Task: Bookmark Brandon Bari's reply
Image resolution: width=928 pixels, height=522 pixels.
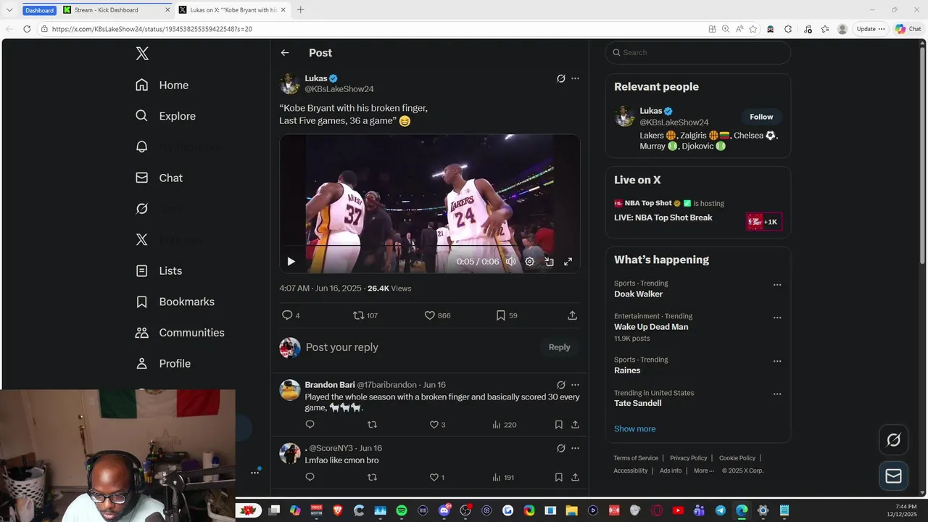Action: [x=558, y=425]
